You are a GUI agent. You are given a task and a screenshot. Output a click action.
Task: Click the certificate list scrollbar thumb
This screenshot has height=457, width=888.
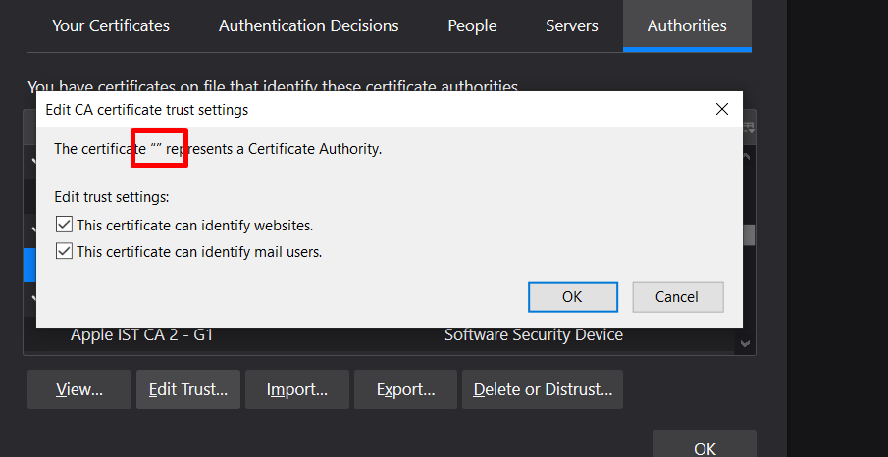click(749, 235)
